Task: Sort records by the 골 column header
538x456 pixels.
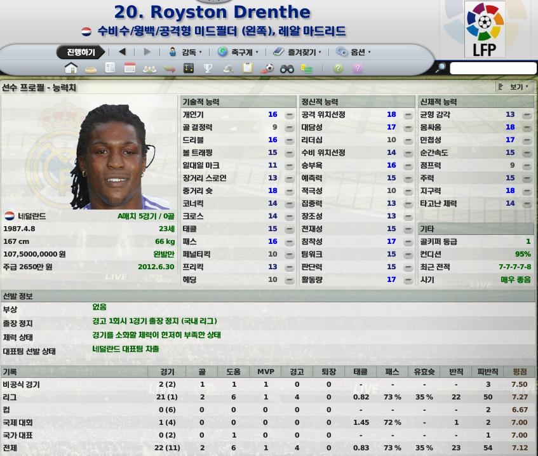Action: coord(202,372)
